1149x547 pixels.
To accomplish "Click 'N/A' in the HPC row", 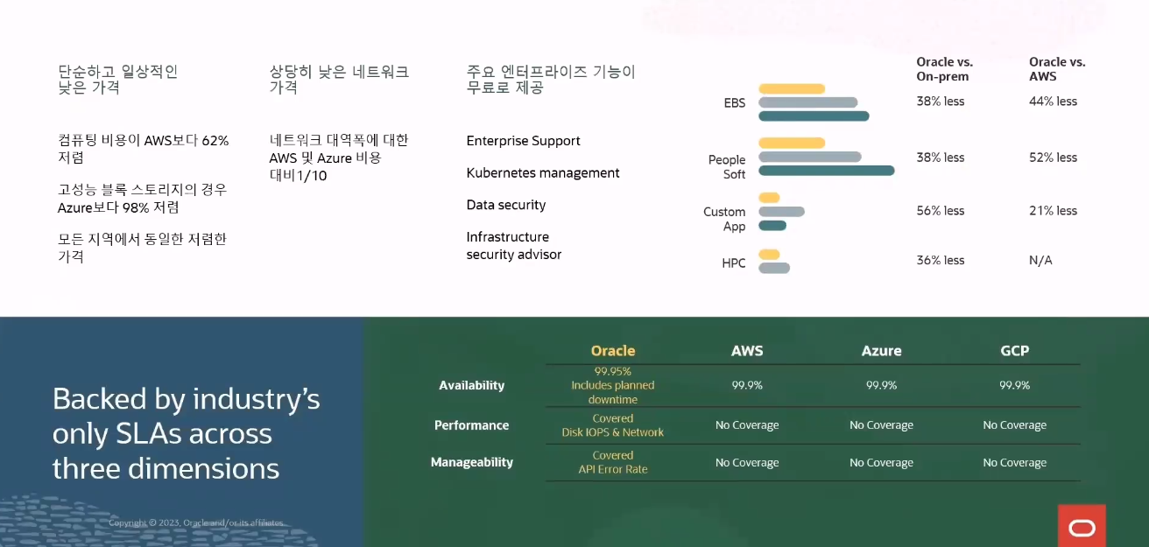I will pyautogui.click(x=1040, y=260).
